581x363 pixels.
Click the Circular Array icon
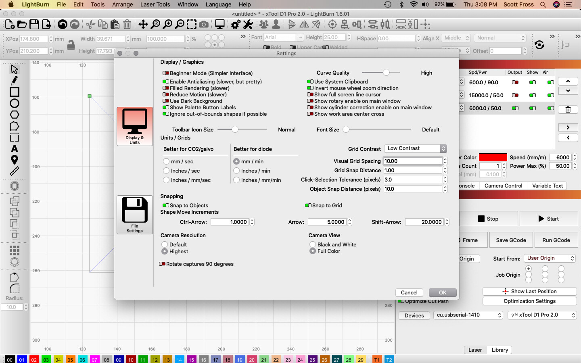(15, 262)
